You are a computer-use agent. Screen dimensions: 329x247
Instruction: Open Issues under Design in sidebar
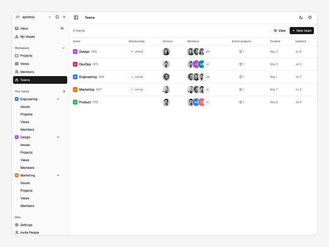tap(25, 145)
